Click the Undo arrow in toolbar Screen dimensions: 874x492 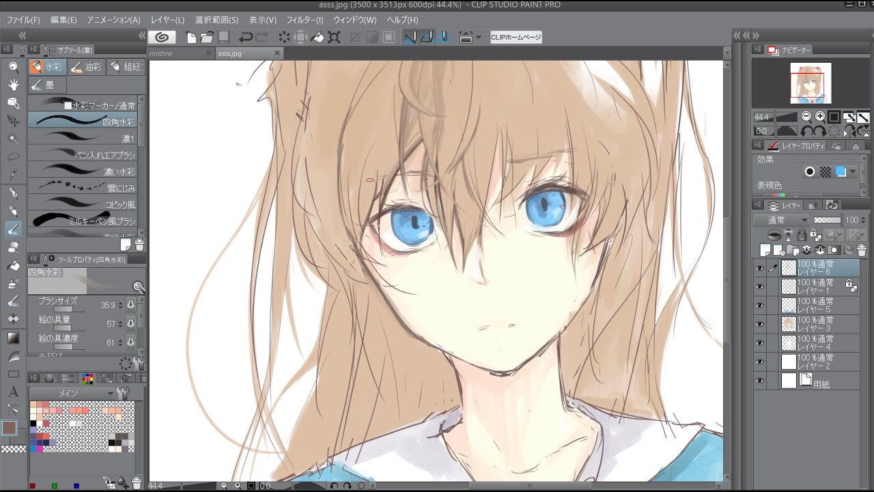click(245, 38)
